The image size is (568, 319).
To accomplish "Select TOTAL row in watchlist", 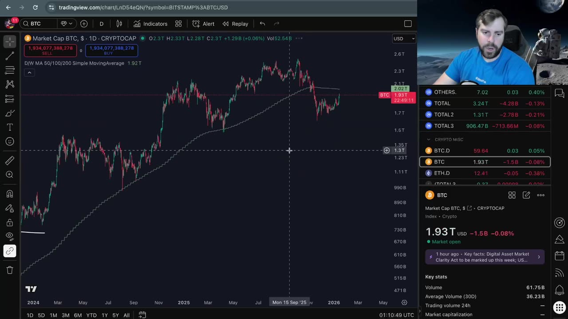I will (485, 104).
